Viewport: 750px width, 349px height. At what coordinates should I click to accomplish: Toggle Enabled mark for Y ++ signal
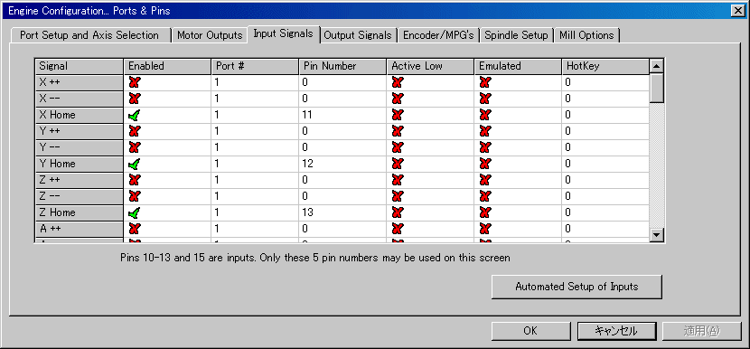(135, 131)
